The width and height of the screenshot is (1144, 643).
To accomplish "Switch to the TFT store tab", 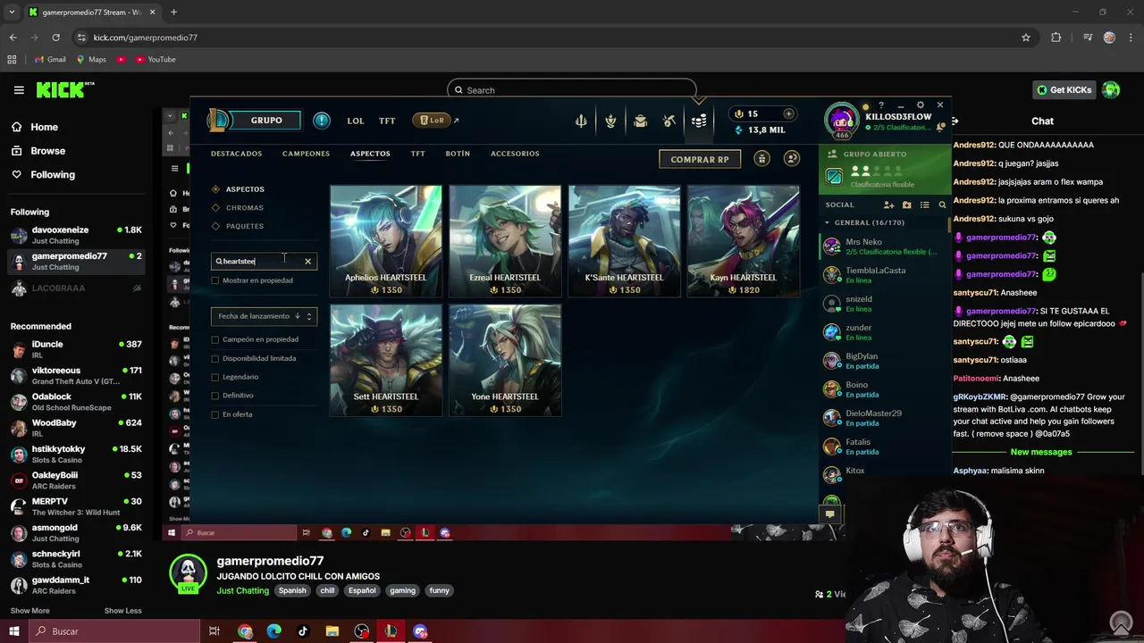I will click(417, 154).
